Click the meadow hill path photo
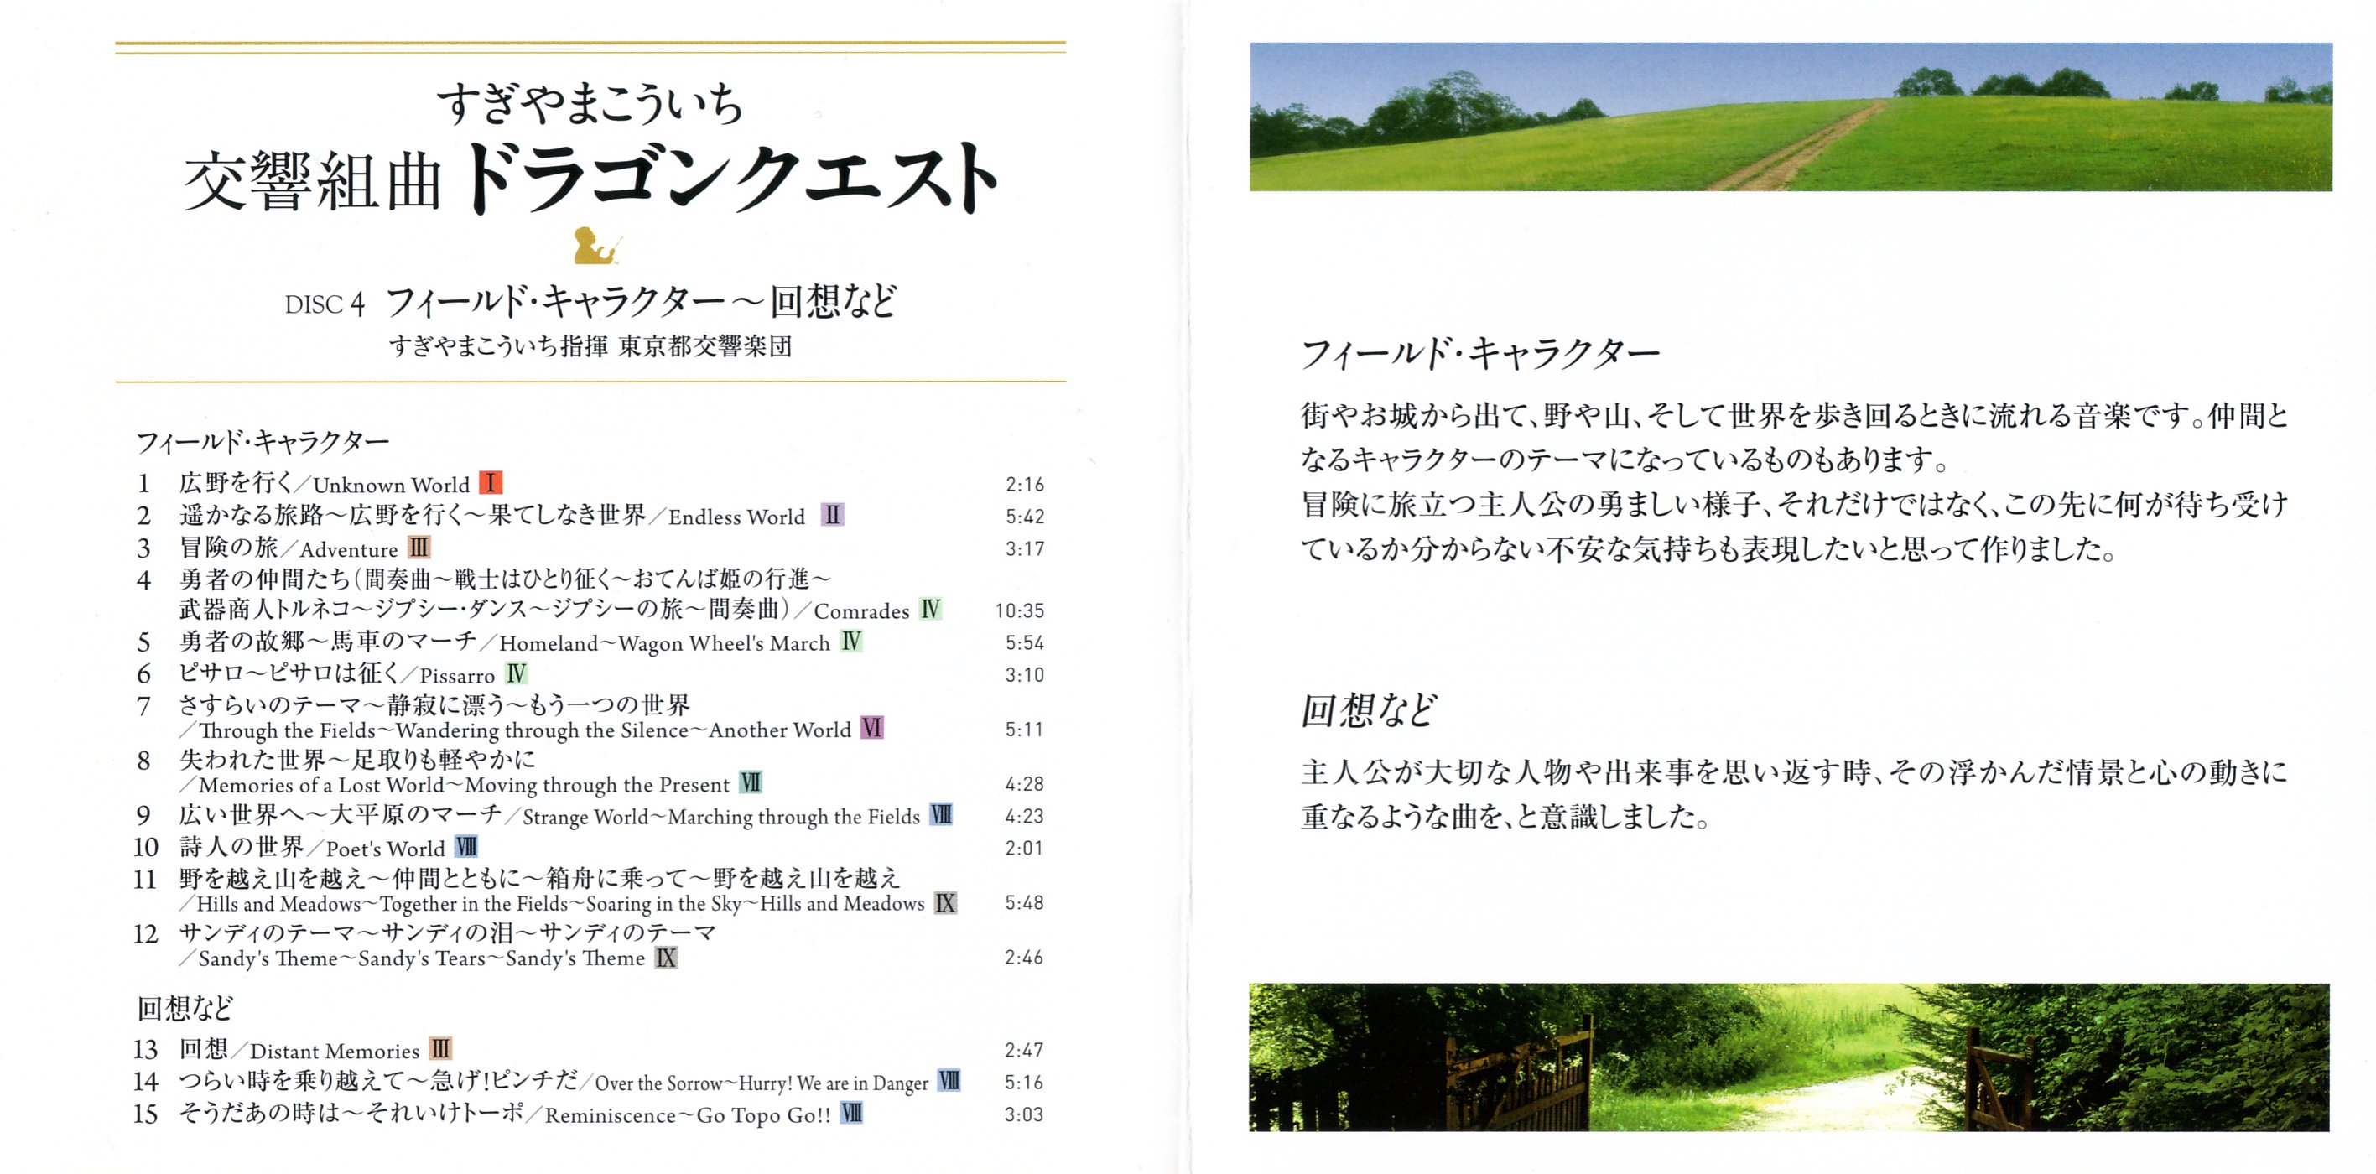This screenshot has width=2376, height=1174. click(x=1790, y=117)
